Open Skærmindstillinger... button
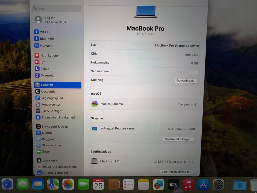The image size is (257, 193). click(179, 139)
